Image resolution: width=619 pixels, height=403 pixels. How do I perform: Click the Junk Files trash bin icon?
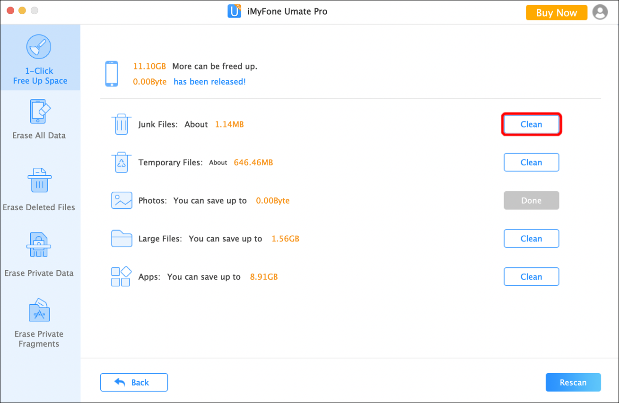tap(122, 124)
